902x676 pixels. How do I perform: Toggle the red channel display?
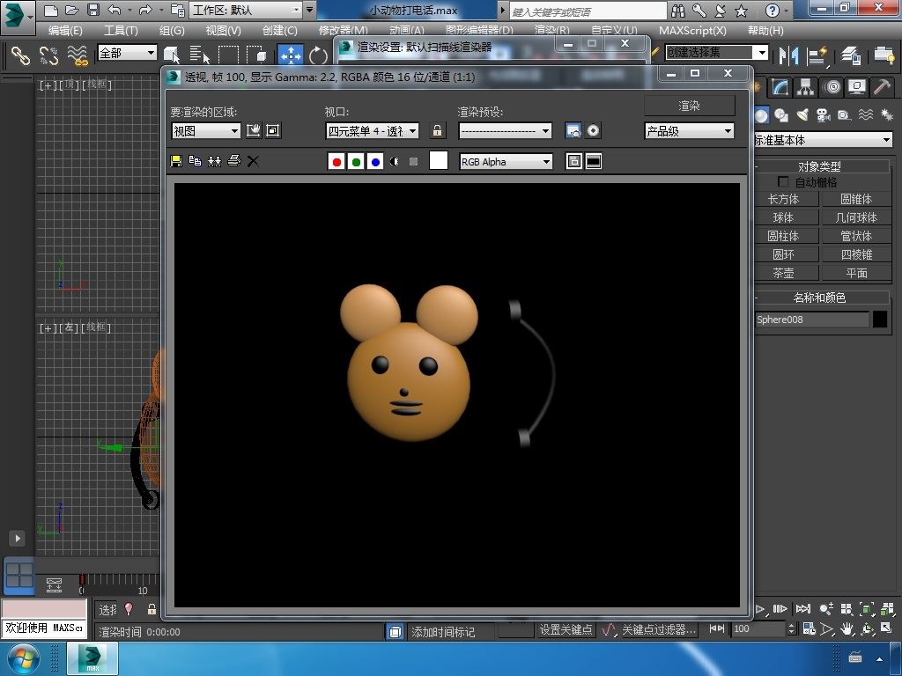pos(336,162)
